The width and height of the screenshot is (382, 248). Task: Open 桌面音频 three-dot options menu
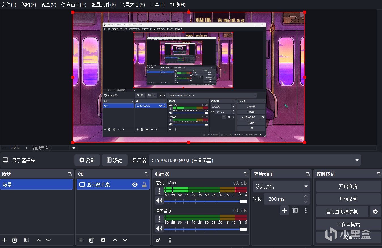click(159, 219)
